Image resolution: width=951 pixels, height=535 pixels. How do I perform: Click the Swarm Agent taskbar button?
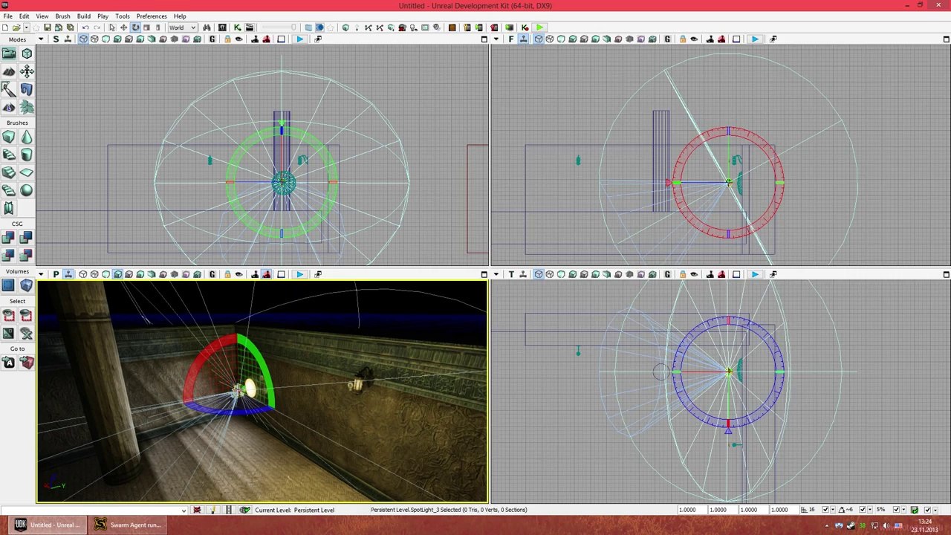[x=128, y=525]
